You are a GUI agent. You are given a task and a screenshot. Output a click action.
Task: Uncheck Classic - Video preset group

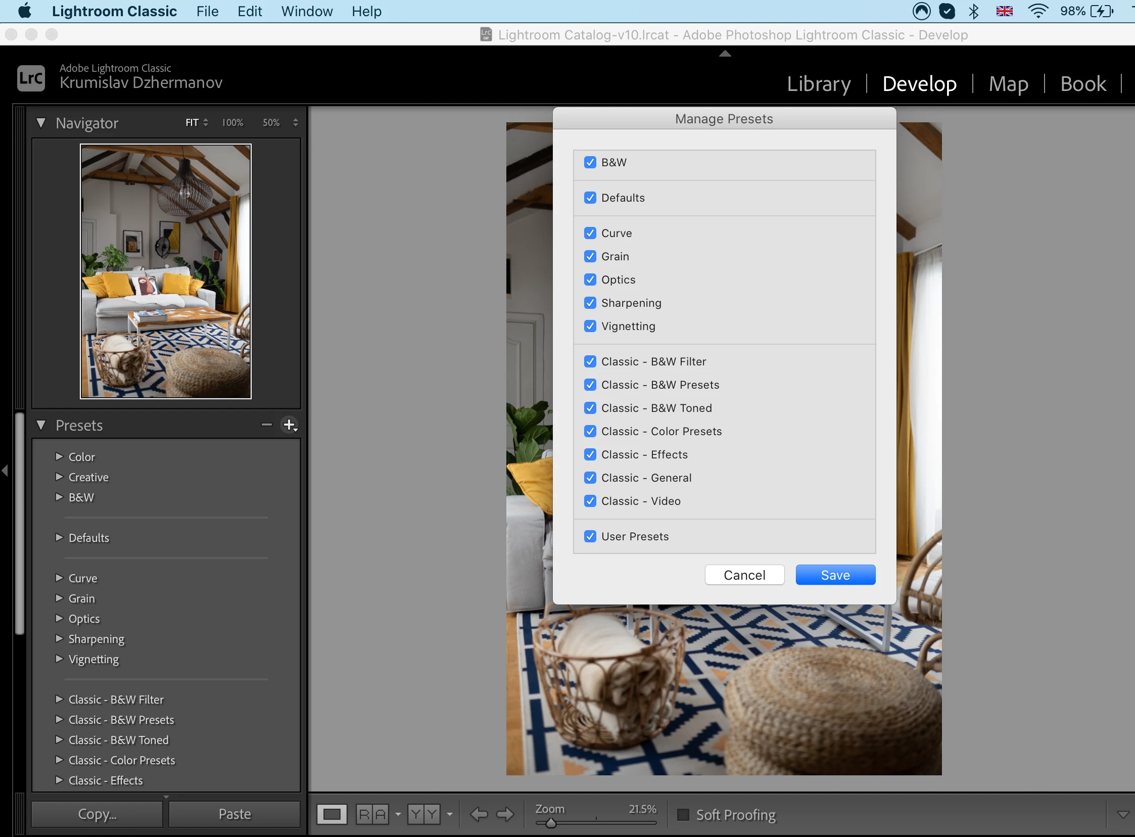590,501
